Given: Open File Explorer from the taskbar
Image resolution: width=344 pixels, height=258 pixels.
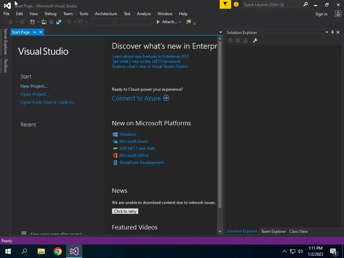Looking at the screenshot, I should (x=41, y=251).
